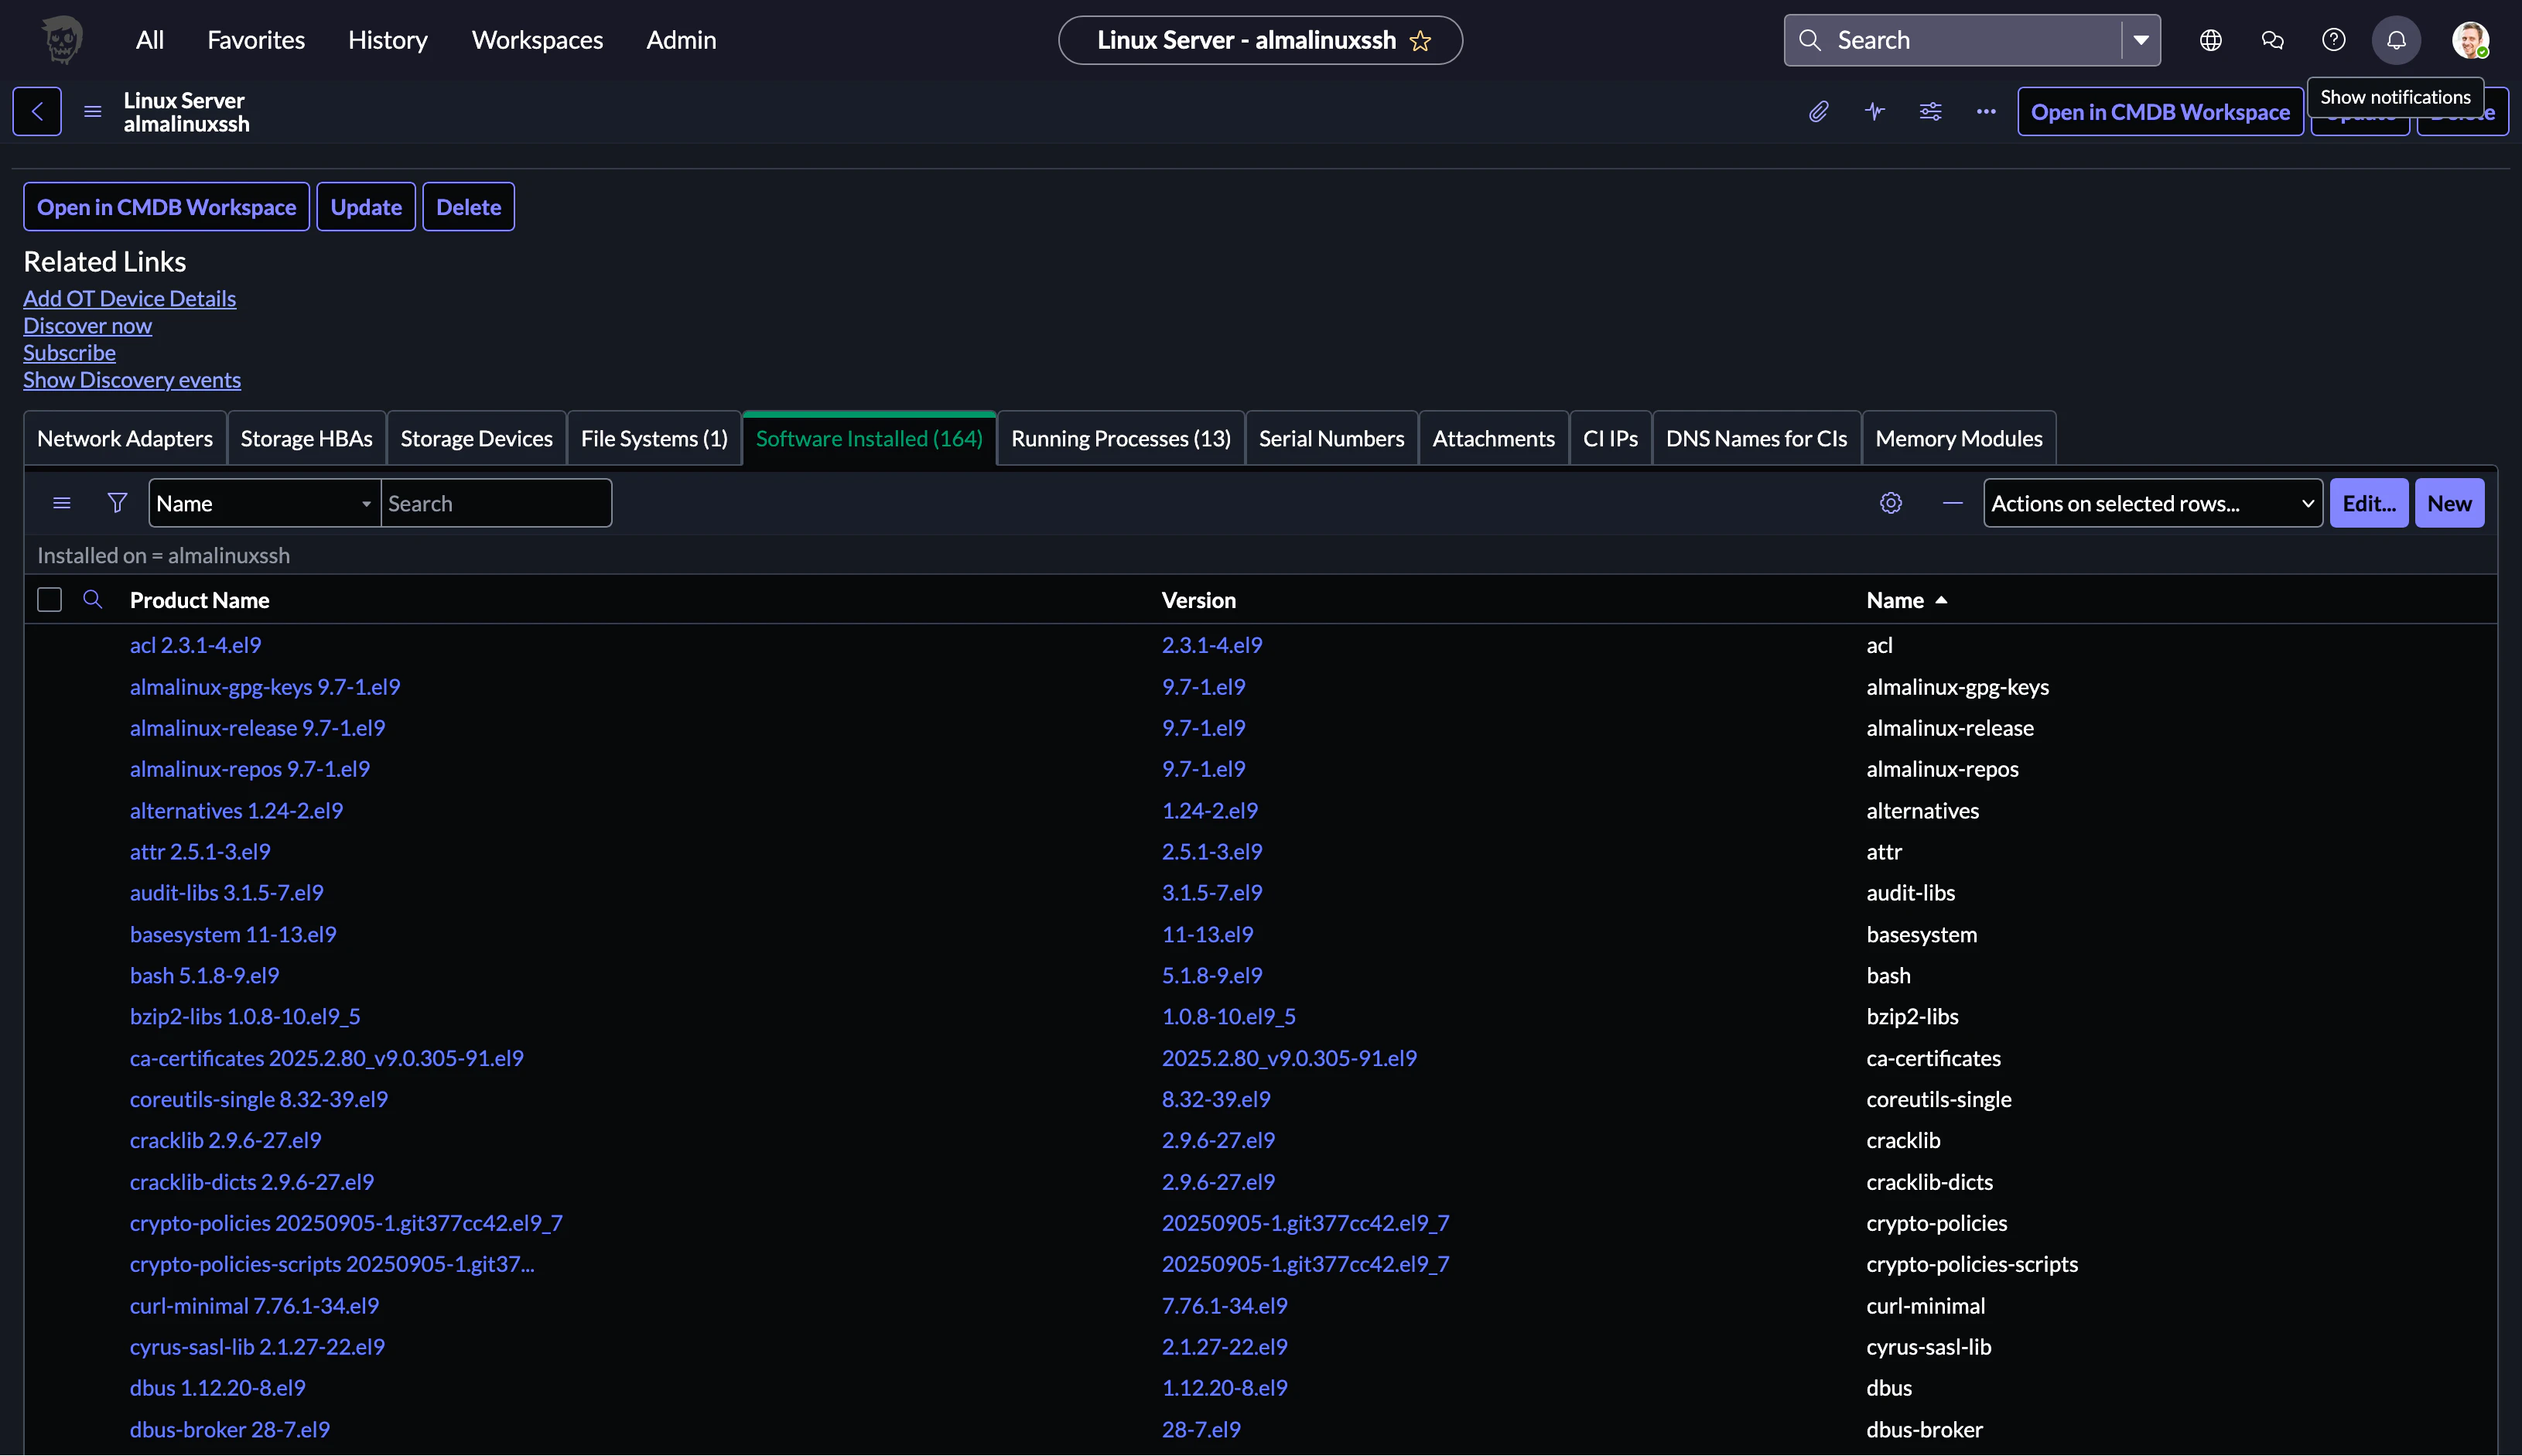Open the Linux Server - almalinuxssh title pill
The width and height of the screenshot is (2522, 1456).
coord(1261,40)
